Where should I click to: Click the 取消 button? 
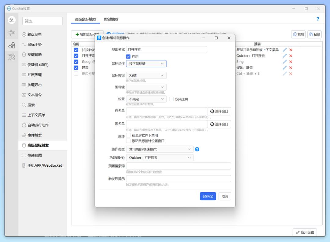click(x=225, y=196)
